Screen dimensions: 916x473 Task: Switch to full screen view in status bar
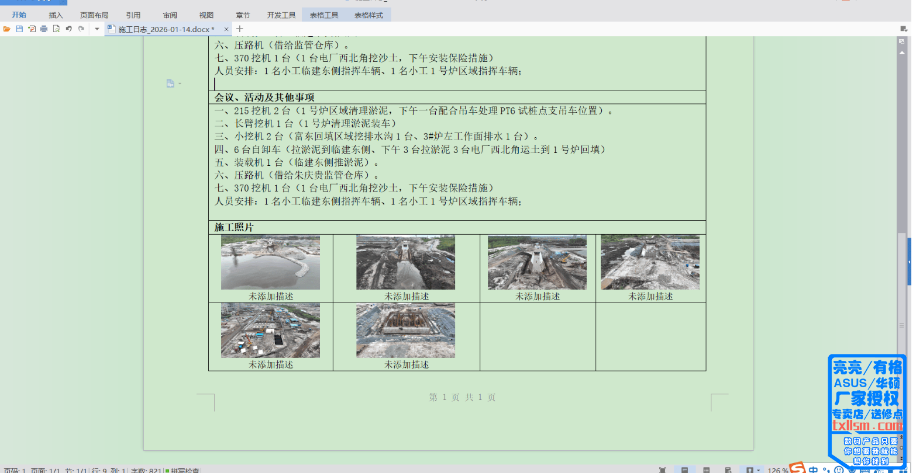(662, 470)
